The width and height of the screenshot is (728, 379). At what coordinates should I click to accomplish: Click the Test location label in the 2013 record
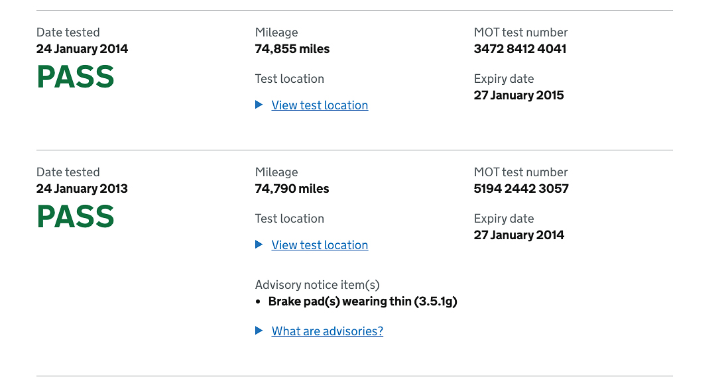point(289,219)
